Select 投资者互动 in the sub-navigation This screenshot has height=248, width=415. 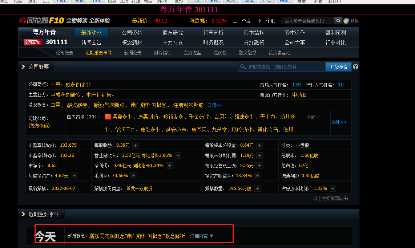[279, 53]
